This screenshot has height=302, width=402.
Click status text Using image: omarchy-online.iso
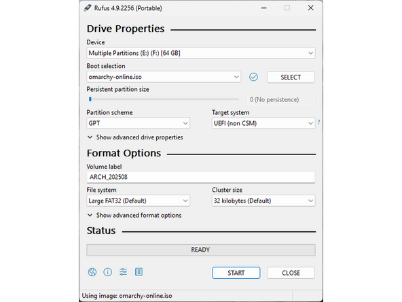coord(127,296)
